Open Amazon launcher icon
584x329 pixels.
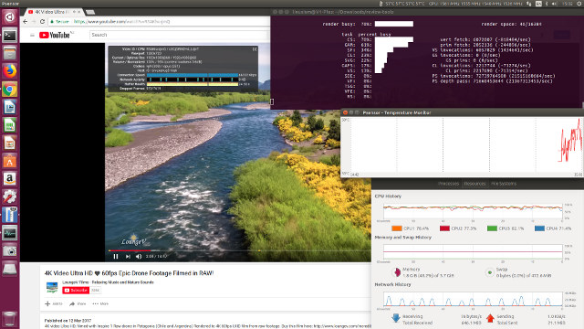click(10, 179)
